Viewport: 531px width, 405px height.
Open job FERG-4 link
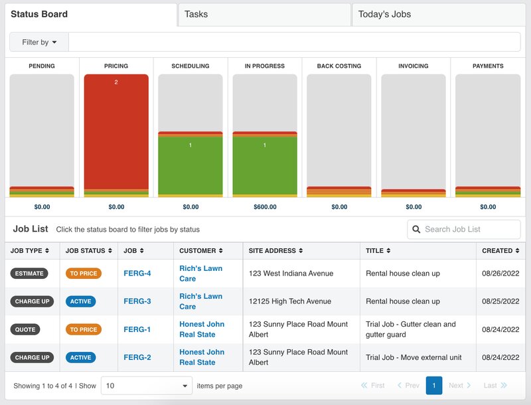click(x=137, y=274)
